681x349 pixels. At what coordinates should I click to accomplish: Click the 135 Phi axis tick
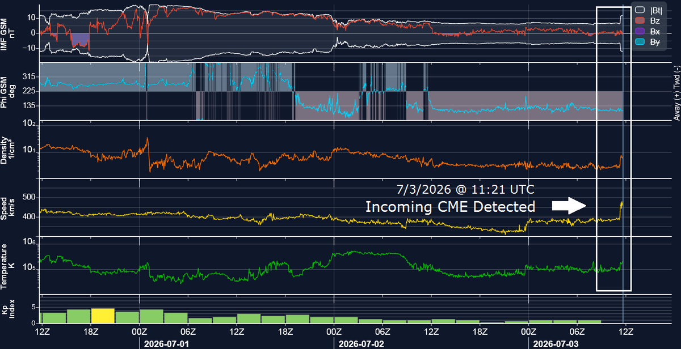click(x=30, y=105)
